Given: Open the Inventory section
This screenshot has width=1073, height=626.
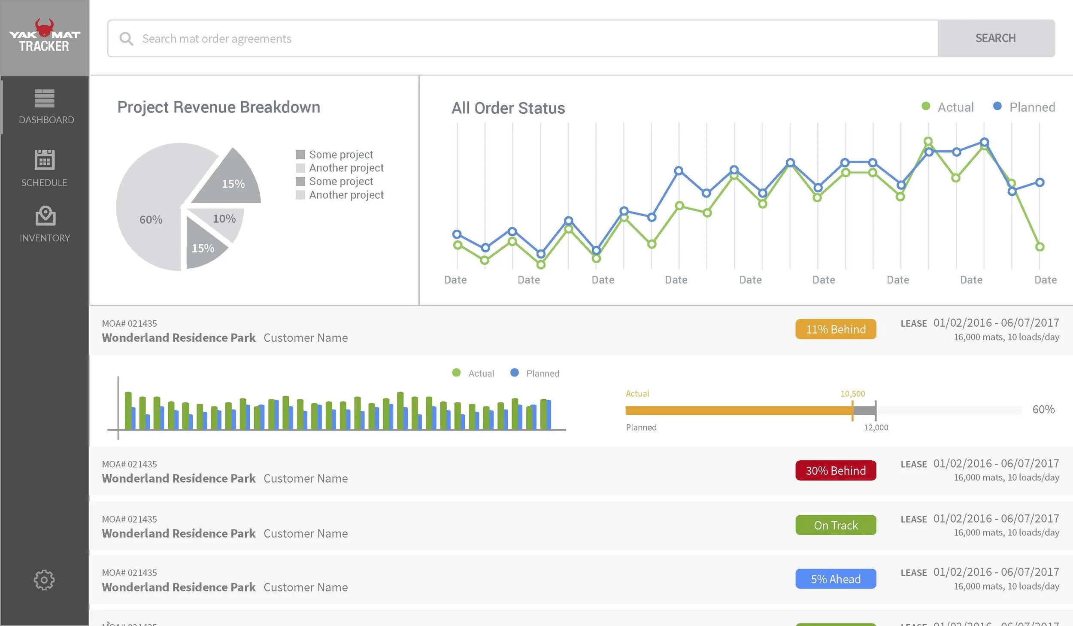Looking at the screenshot, I should click(x=44, y=220).
